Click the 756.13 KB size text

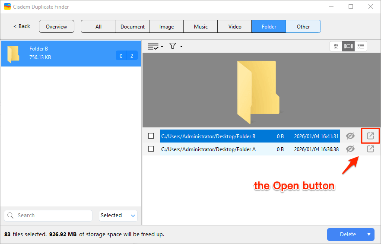point(40,57)
